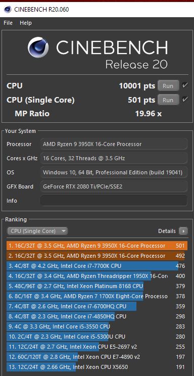The width and height of the screenshot is (194, 376).
Task: Select the Intel Core i7-7700K ranking entry
Action: [x=96, y=266]
